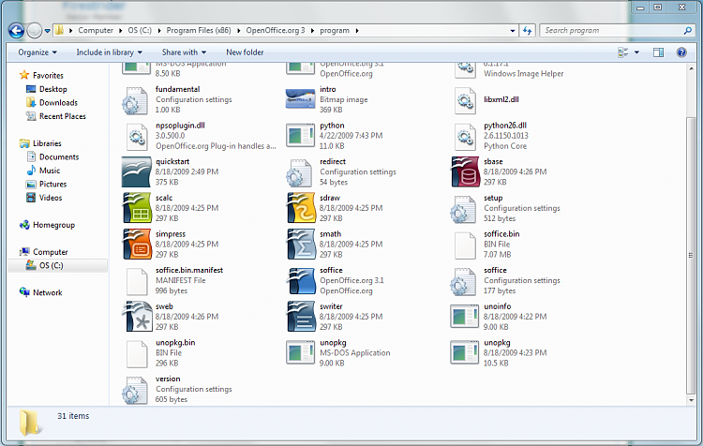The image size is (703, 446).
Task: Select the sdraw drawing icon
Action: pyautogui.click(x=300, y=208)
